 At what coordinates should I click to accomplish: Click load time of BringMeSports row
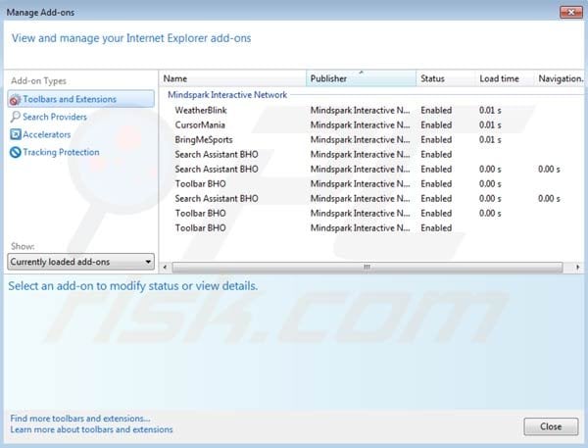pos(490,139)
